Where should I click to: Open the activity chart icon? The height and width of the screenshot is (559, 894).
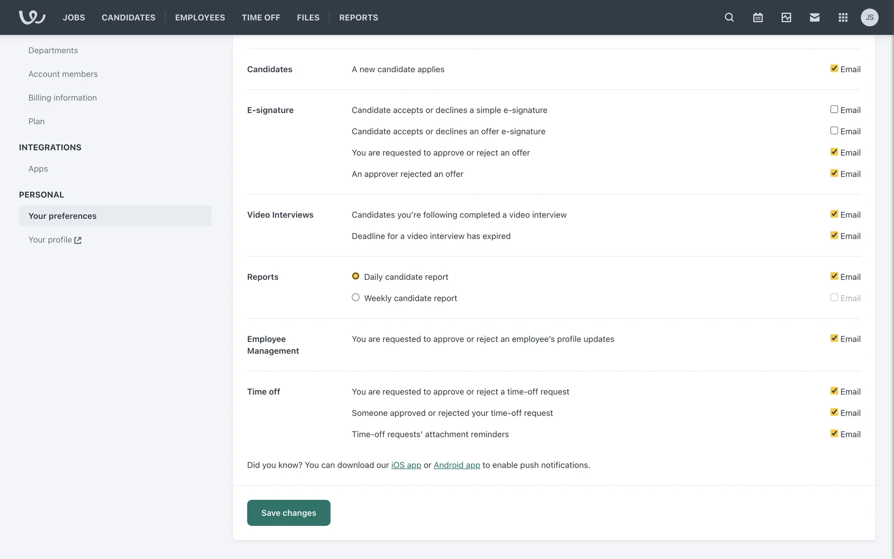786,17
